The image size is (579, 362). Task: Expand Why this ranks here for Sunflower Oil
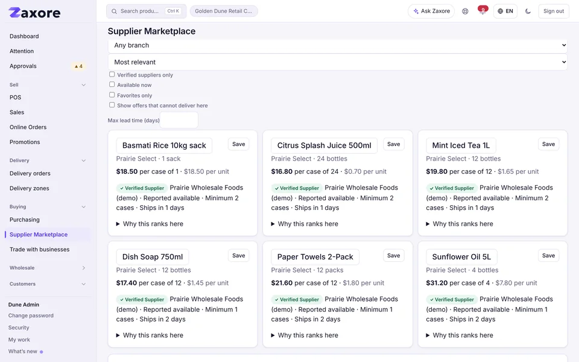point(460,335)
